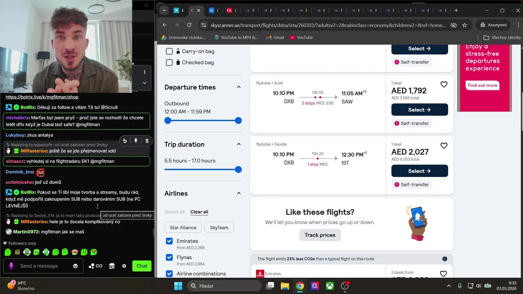Viewport: 523px width, 294px height.
Task: Uncheck the Emirates airline filter
Action: [169, 241]
